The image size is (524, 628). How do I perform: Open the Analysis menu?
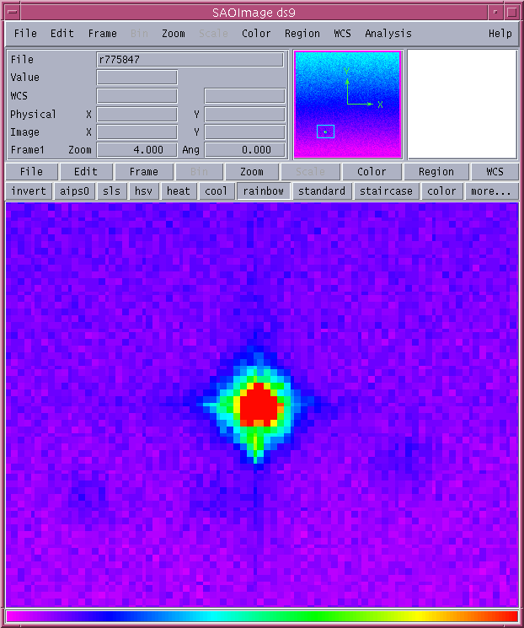pos(388,34)
